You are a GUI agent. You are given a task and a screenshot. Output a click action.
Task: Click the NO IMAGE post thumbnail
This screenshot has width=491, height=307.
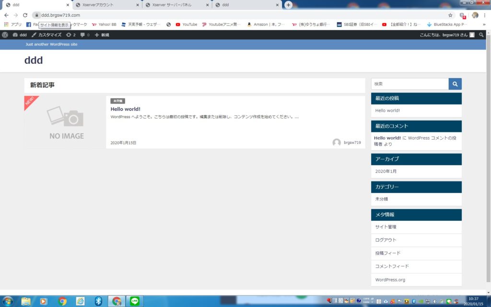click(x=65, y=122)
